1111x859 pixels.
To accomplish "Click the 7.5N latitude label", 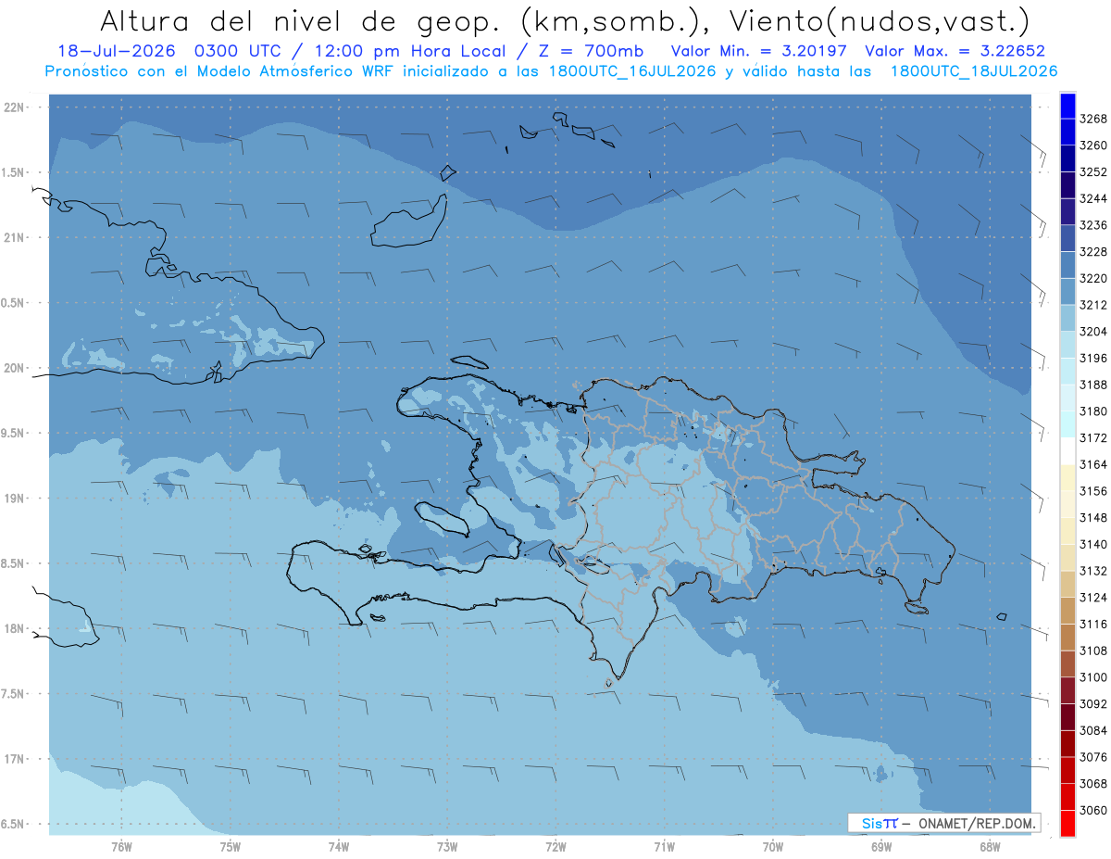I will click(13, 693).
